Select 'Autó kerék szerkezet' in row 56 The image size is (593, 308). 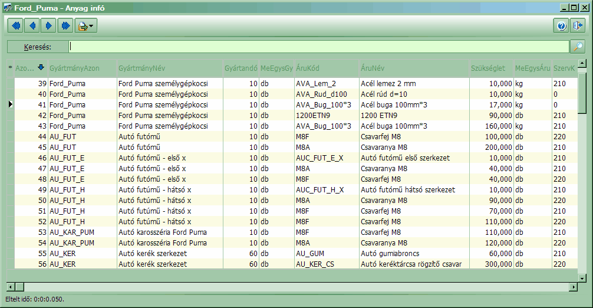[170, 264]
